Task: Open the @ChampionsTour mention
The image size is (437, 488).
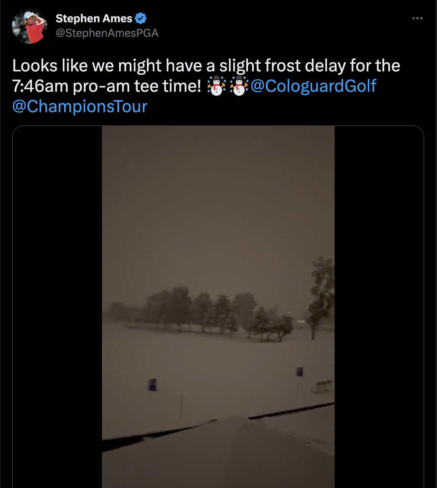Action: [80, 106]
